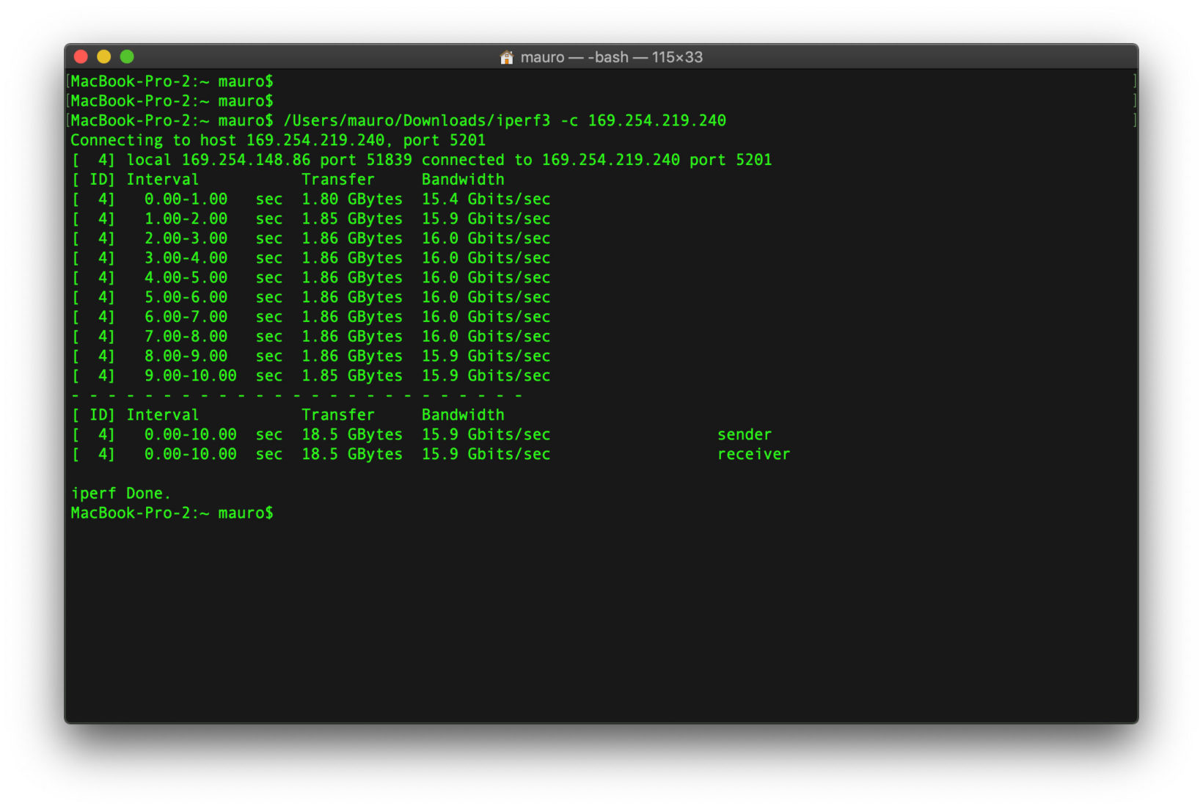
Task: Click the iperf3 path '/Users/mauro/Downloads/iperf3' in the command
Action: tap(417, 120)
